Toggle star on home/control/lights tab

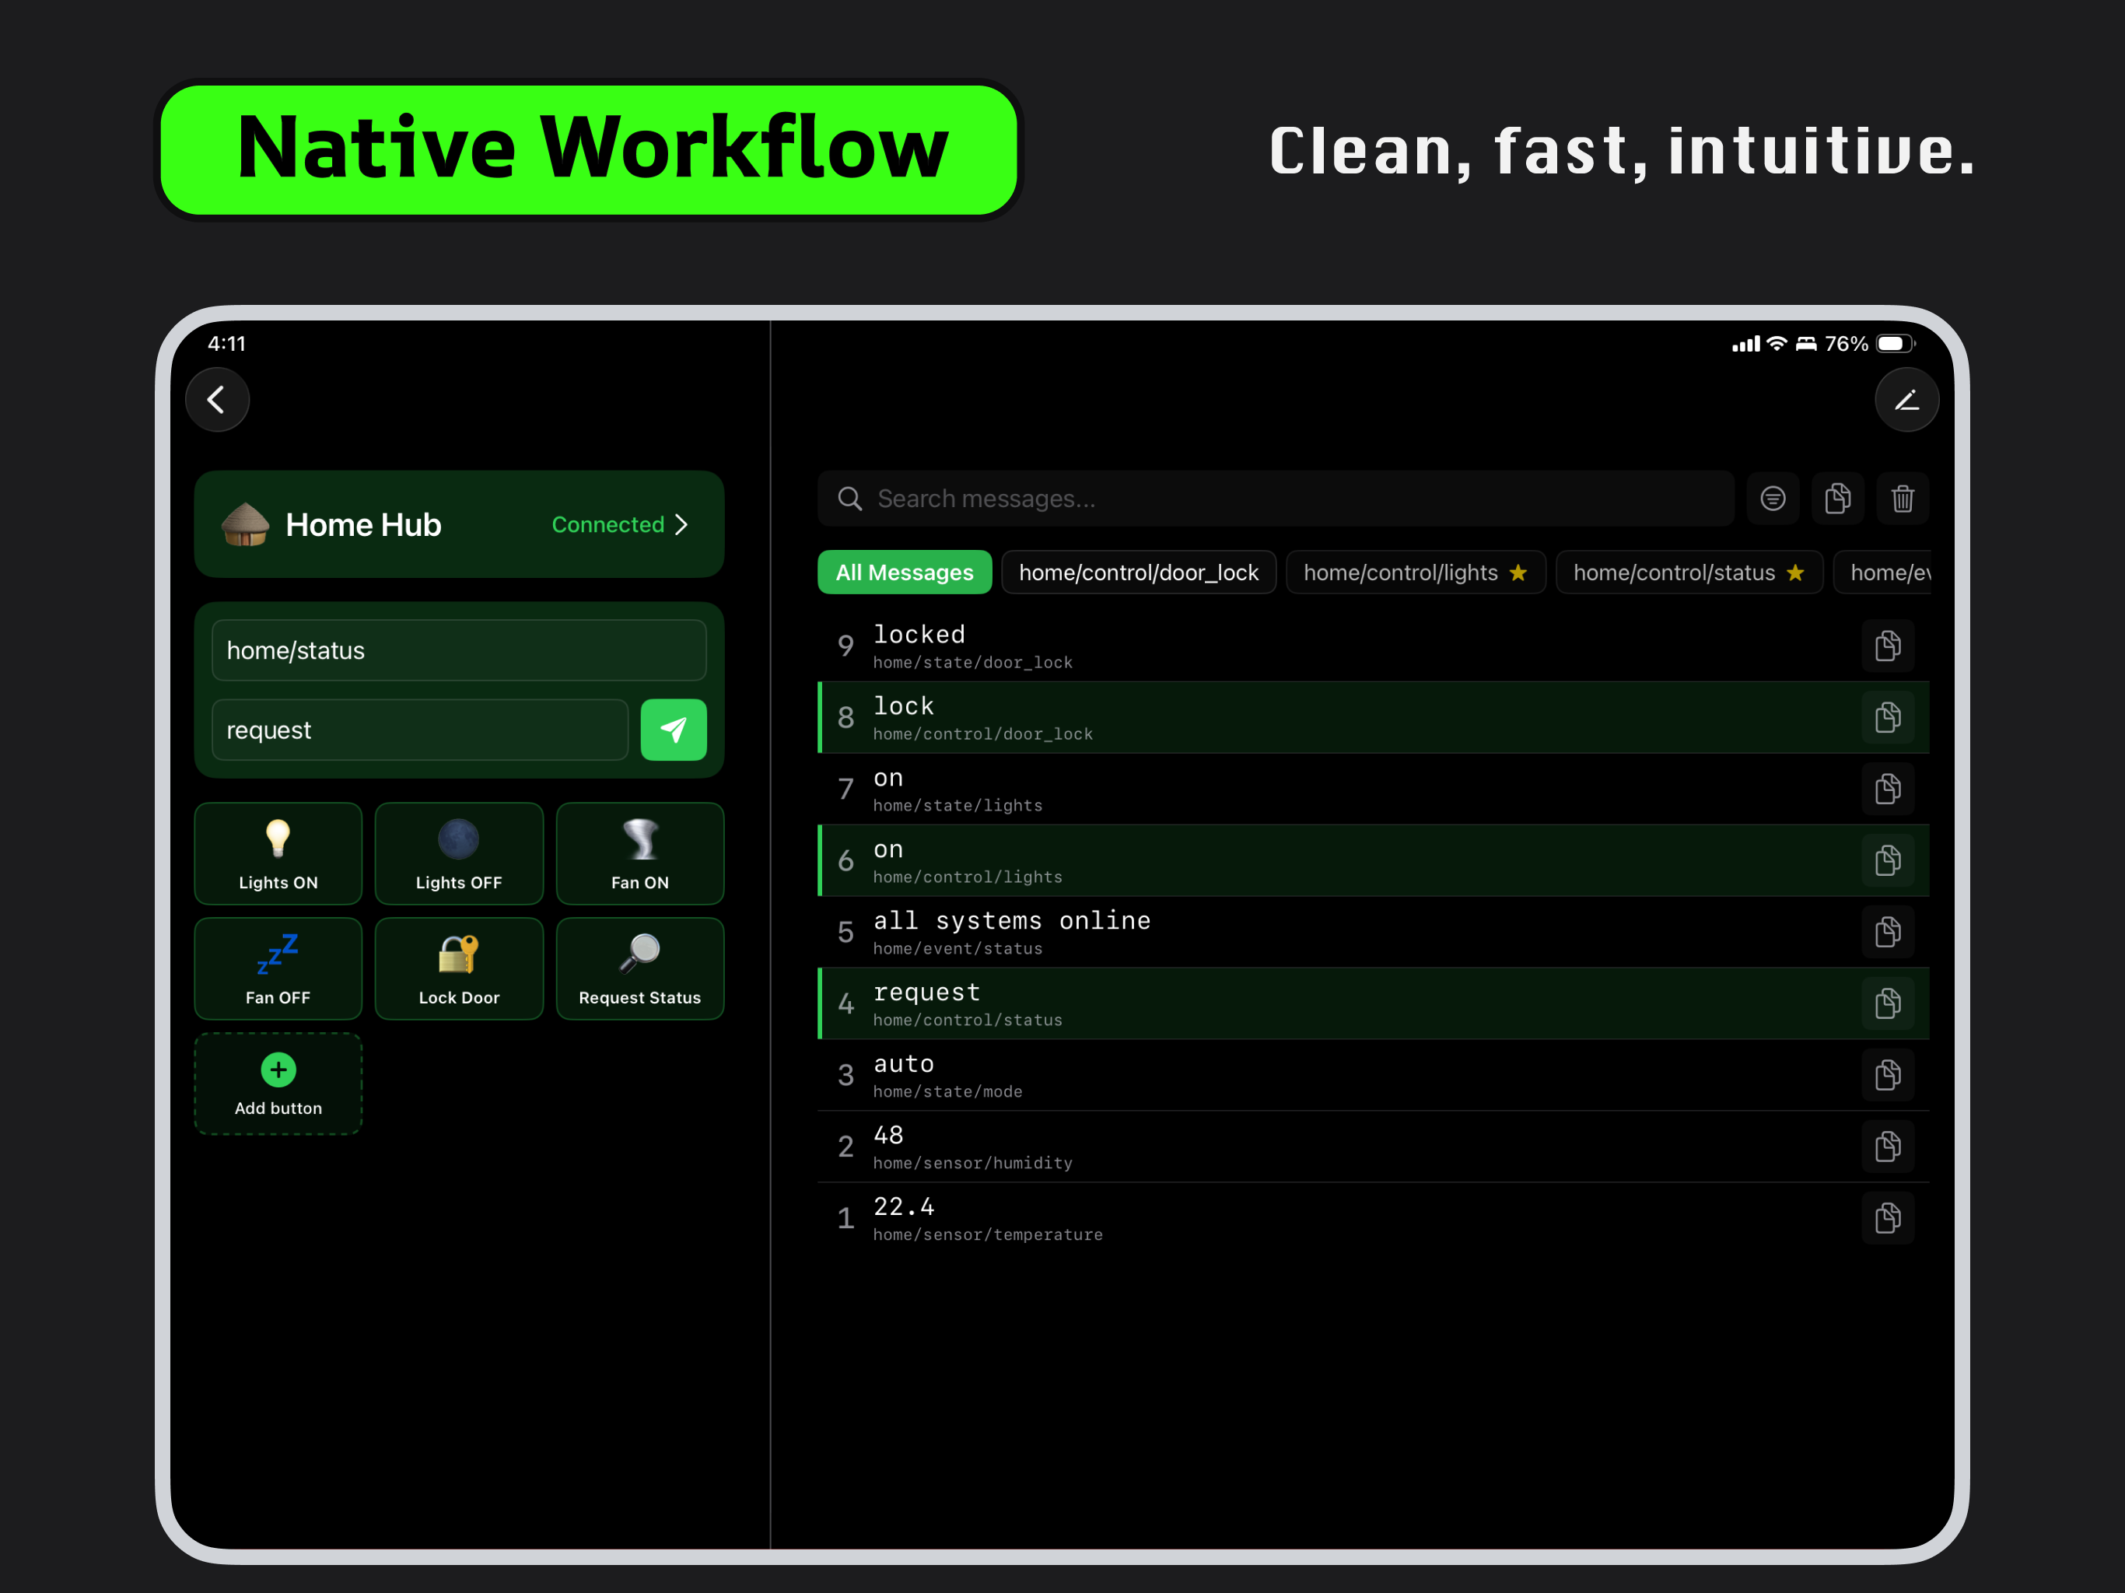[x=1518, y=572]
